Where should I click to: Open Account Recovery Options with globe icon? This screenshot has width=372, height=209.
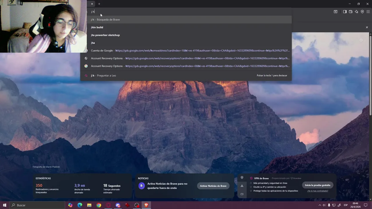click(186, 58)
